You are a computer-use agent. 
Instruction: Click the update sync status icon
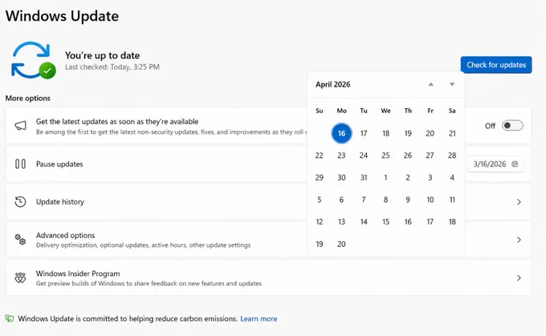click(33, 60)
